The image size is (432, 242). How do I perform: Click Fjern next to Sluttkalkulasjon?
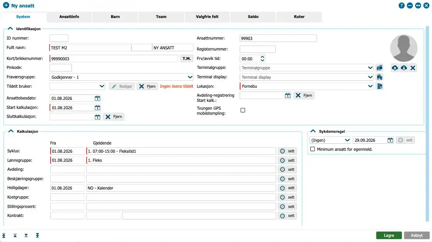tap(114, 117)
